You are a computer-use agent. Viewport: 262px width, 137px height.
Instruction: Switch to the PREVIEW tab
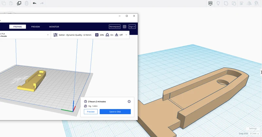[36, 27]
